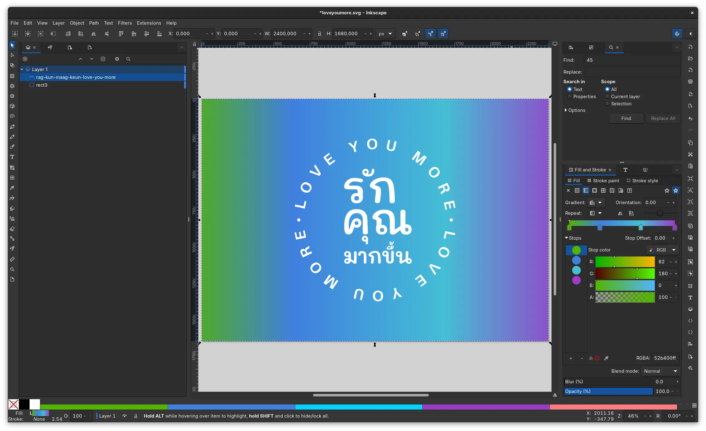Select the Properties radio button
This screenshot has width=706, height=431.
click(x=570, y=97)
